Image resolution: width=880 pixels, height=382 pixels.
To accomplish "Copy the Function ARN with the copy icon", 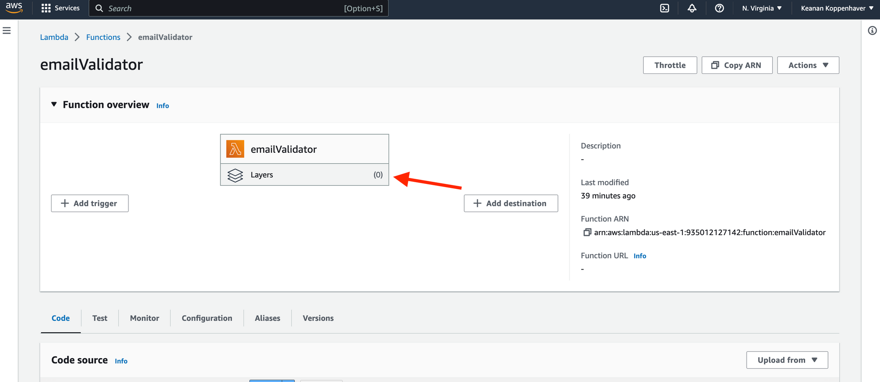I will pyautogui.click(x=587, y=232).
